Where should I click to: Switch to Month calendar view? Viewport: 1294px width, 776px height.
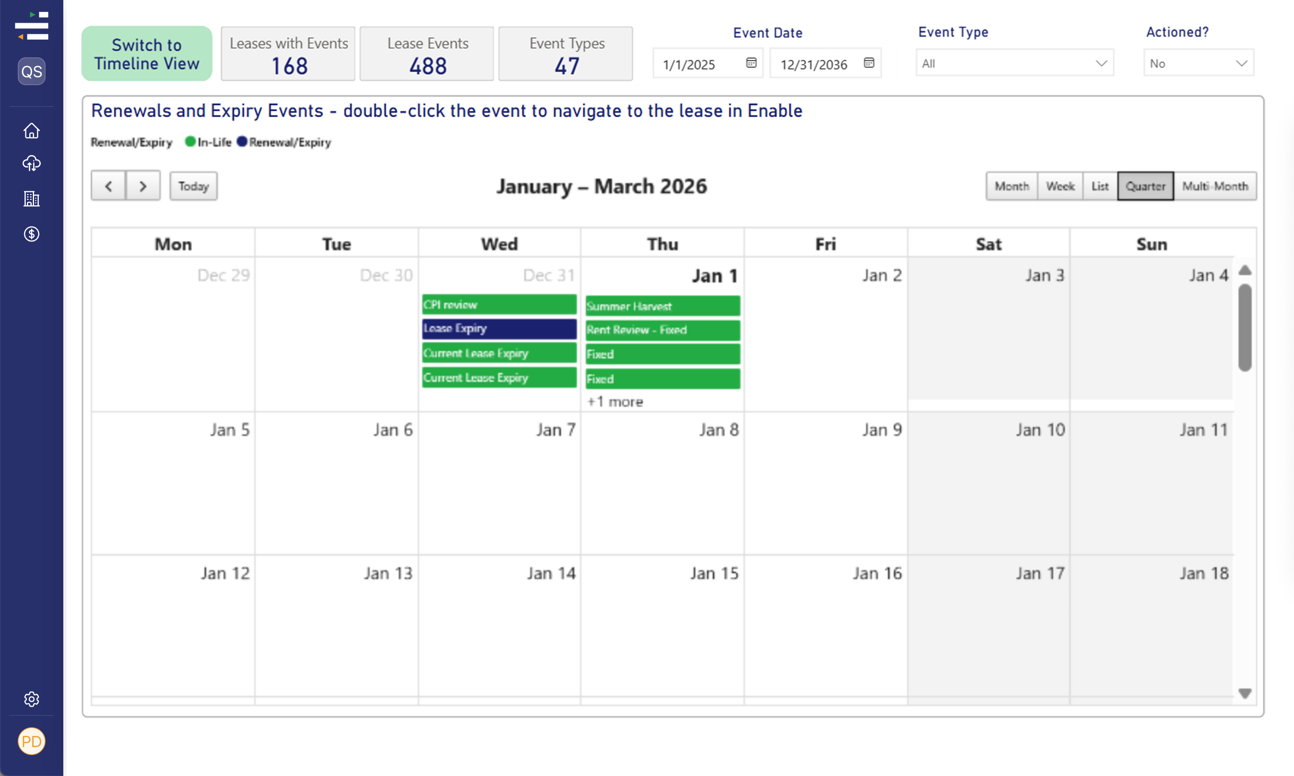coord(1011,186)
